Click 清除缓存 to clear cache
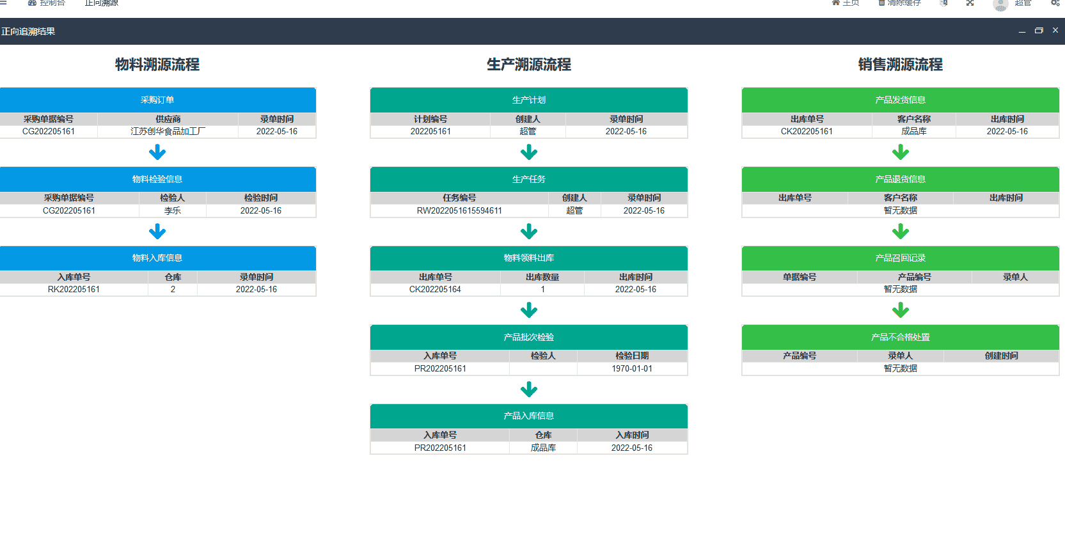This screenshot has width=1065, height=541. 899,3
